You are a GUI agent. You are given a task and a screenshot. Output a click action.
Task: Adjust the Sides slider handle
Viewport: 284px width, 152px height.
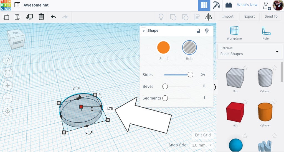click(x=190, y=75)
